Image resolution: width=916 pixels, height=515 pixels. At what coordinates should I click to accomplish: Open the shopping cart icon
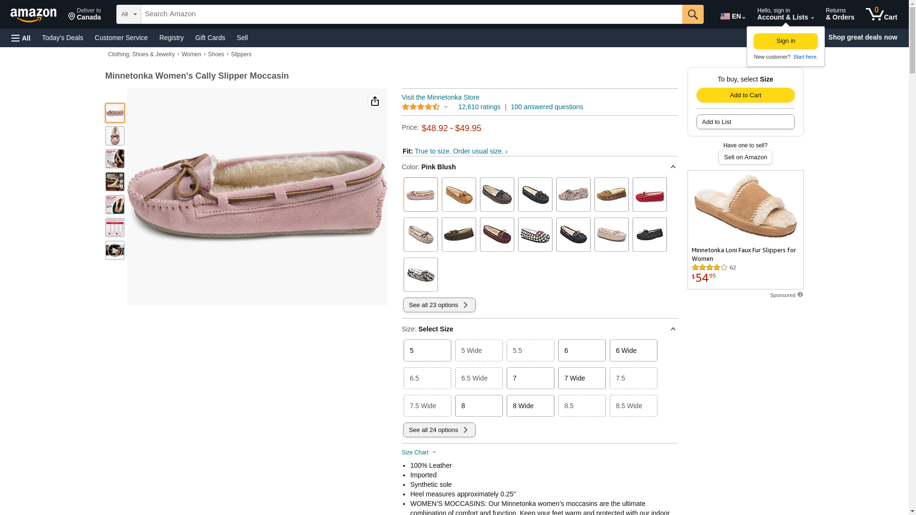(881, 14)
